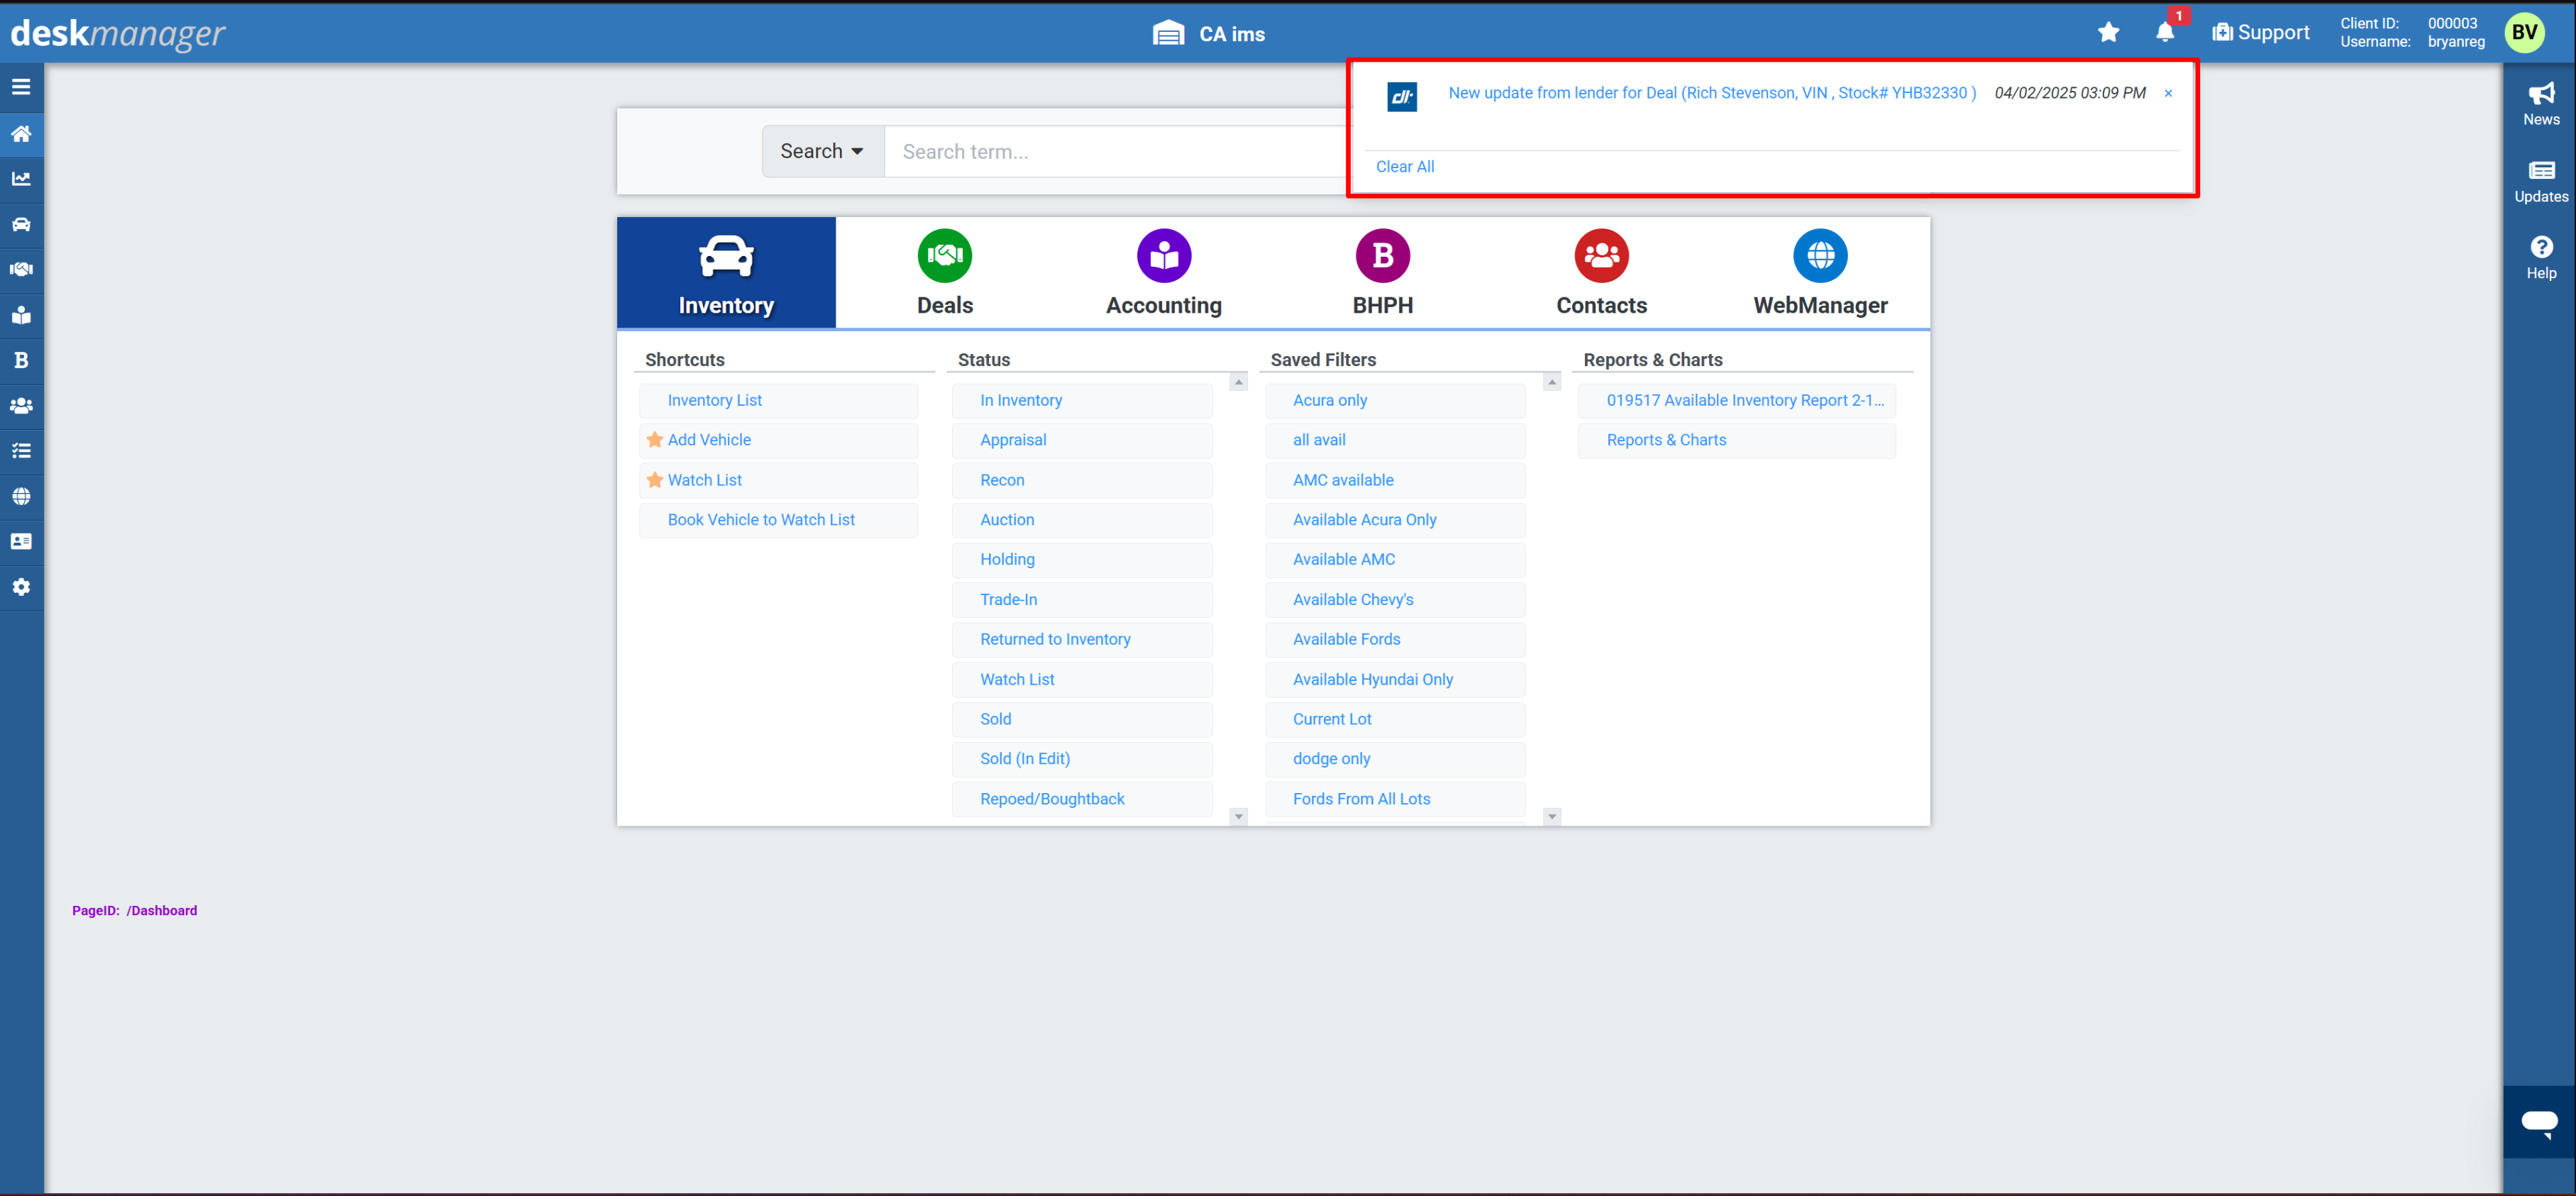The image size is (2576, 1196).
Task: Select the Repoed/Boughtback status
Action: pos(1082,799)
